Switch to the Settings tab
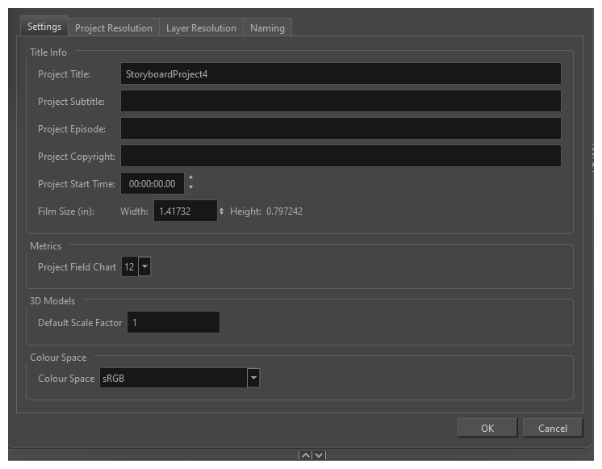The image size is (602, 469). coord(44,27)
